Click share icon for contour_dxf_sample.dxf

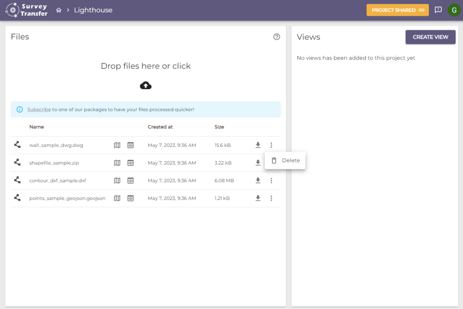point(17,180)
